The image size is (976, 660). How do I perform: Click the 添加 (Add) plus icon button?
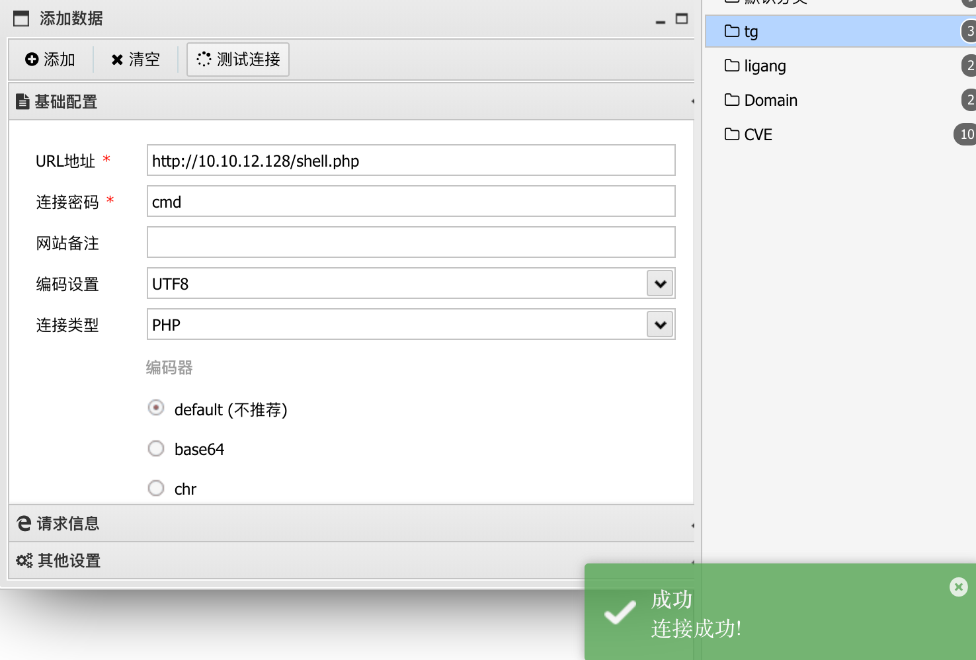click(x=50, y=60)
